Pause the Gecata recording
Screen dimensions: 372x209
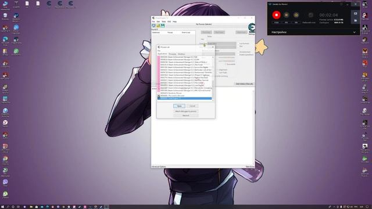point(287,15)
